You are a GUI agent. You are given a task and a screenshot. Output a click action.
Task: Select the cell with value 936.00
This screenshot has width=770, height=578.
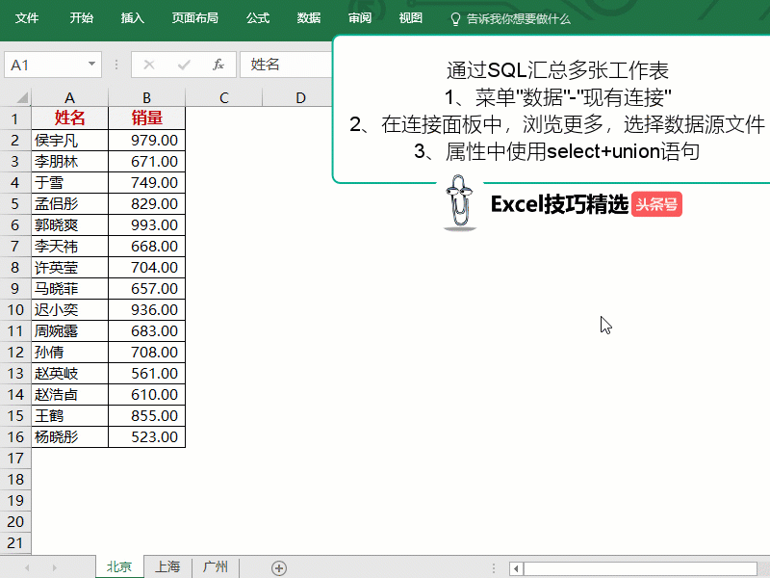[147, 309]
